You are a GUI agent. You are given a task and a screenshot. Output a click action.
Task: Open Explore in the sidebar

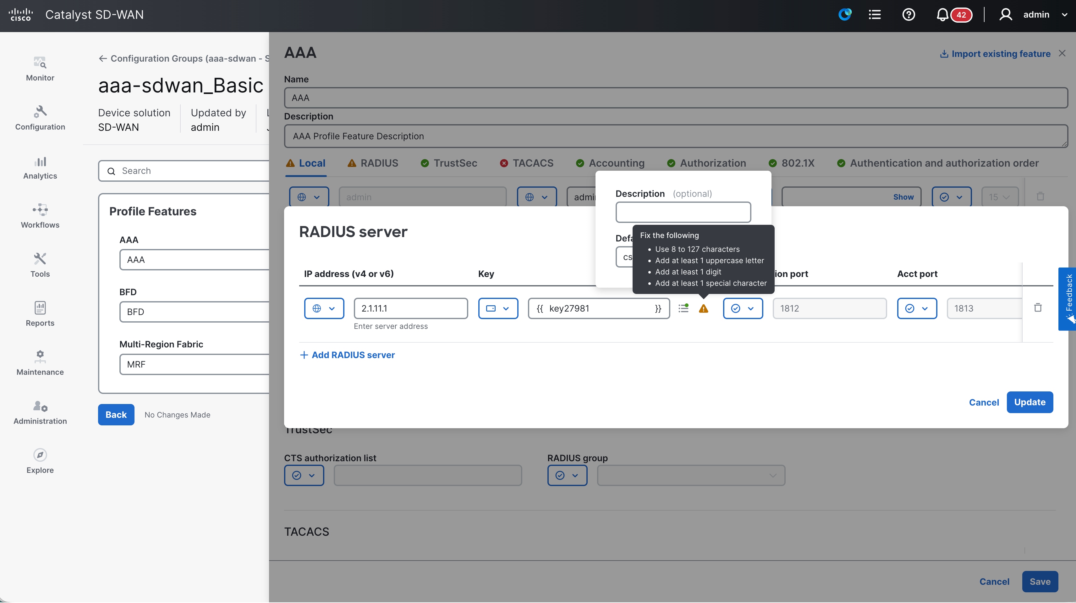tap(40, 461)
